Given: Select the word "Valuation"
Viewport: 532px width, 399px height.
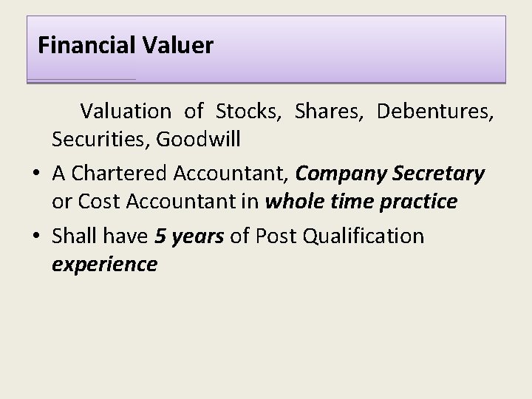Looking at the screenshot, I should (125, 111).
